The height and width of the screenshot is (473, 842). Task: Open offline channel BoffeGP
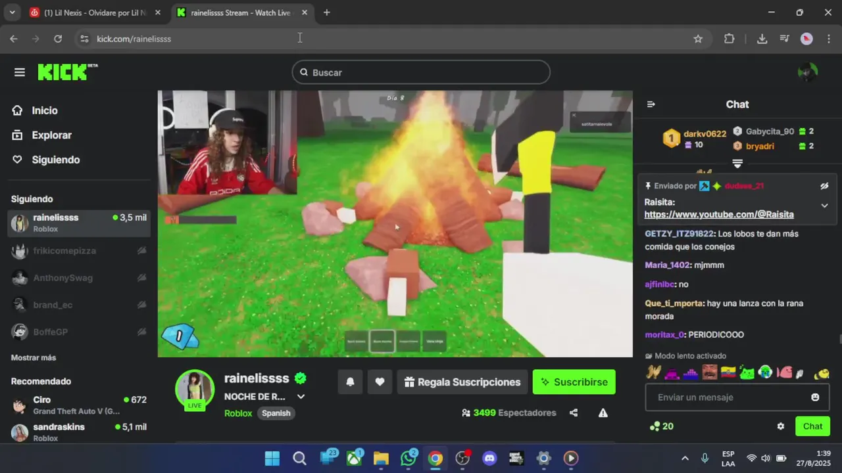[x=79, y=332]
